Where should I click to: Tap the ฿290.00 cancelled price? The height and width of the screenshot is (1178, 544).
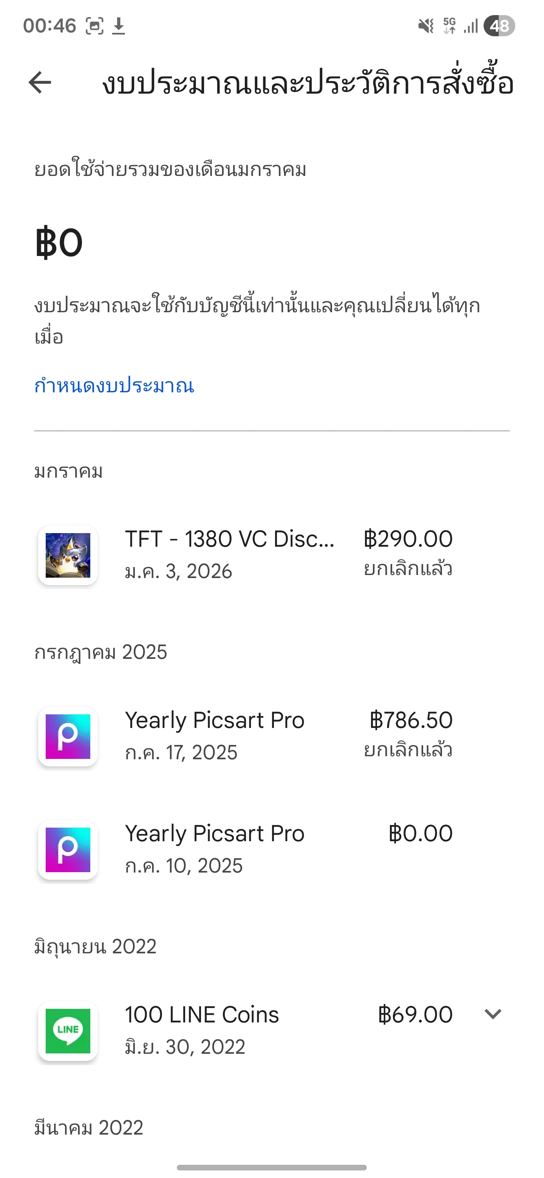pyautogui.click(x=408, y=540)
